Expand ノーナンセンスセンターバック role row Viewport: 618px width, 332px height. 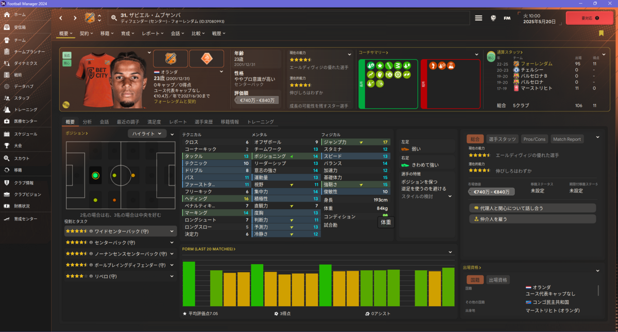point(121,254)
